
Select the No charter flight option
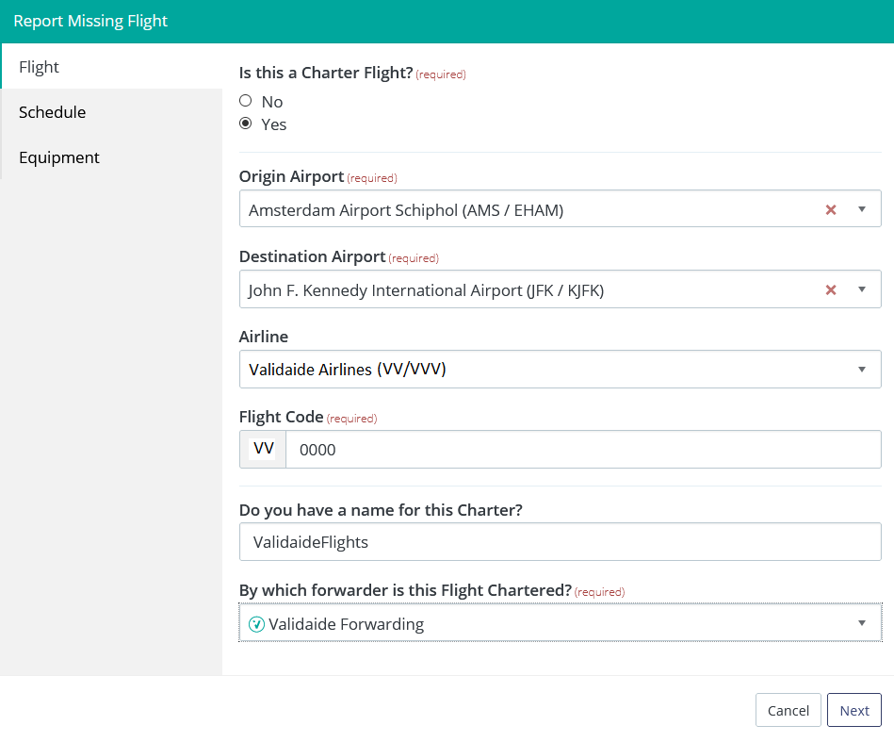pos(245,100)
